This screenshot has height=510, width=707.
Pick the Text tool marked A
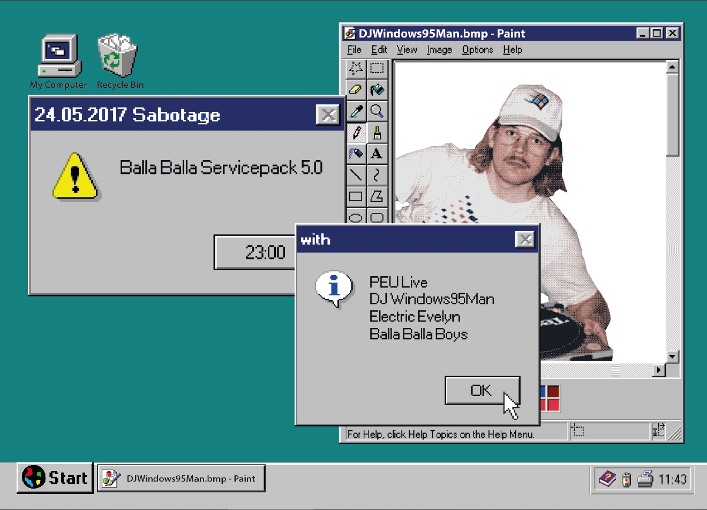click(377, 154)
